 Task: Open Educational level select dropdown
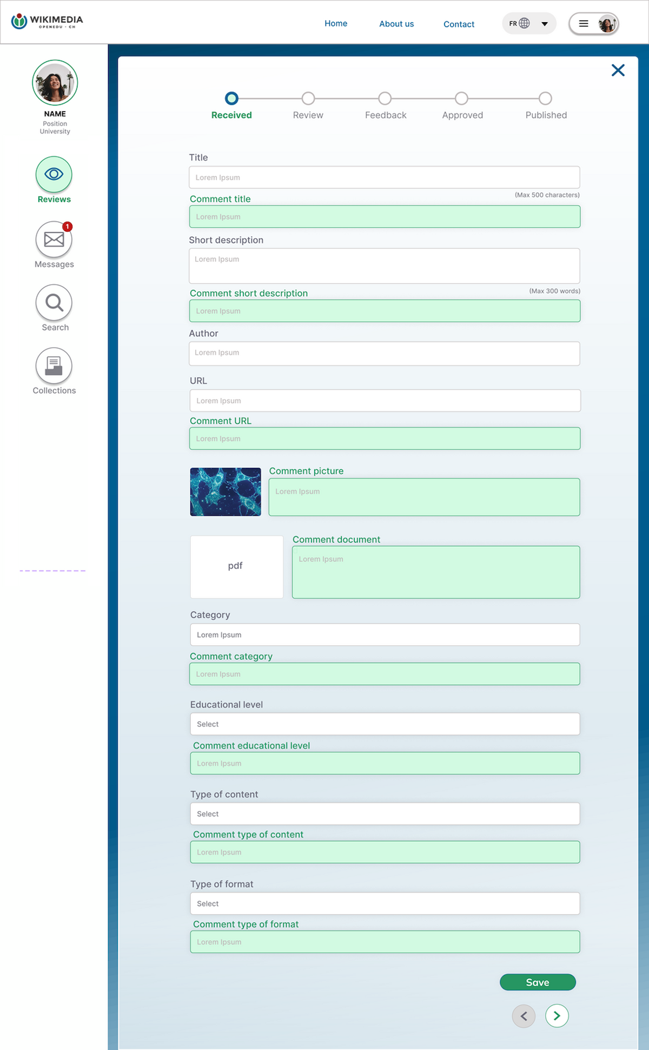(x=385, y=724)
